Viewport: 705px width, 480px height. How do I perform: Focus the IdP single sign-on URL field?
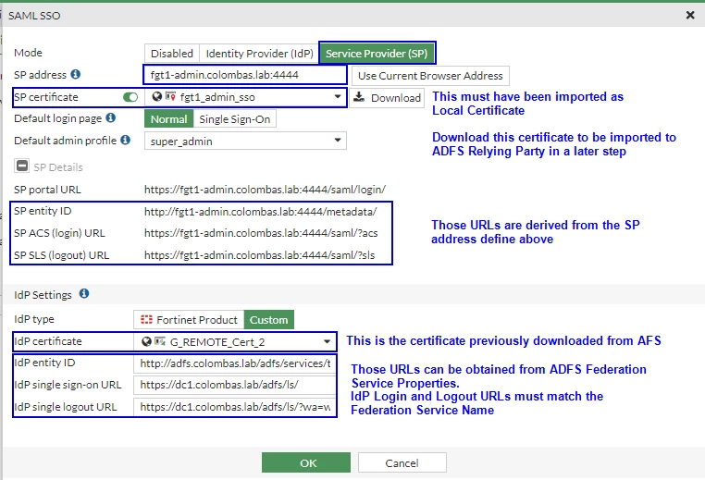pyautogui.click(x=235, y=385)
